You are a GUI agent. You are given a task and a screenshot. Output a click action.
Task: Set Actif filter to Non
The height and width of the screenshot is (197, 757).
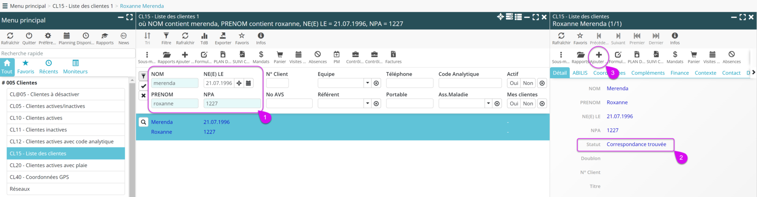click(x=528, y=83)
